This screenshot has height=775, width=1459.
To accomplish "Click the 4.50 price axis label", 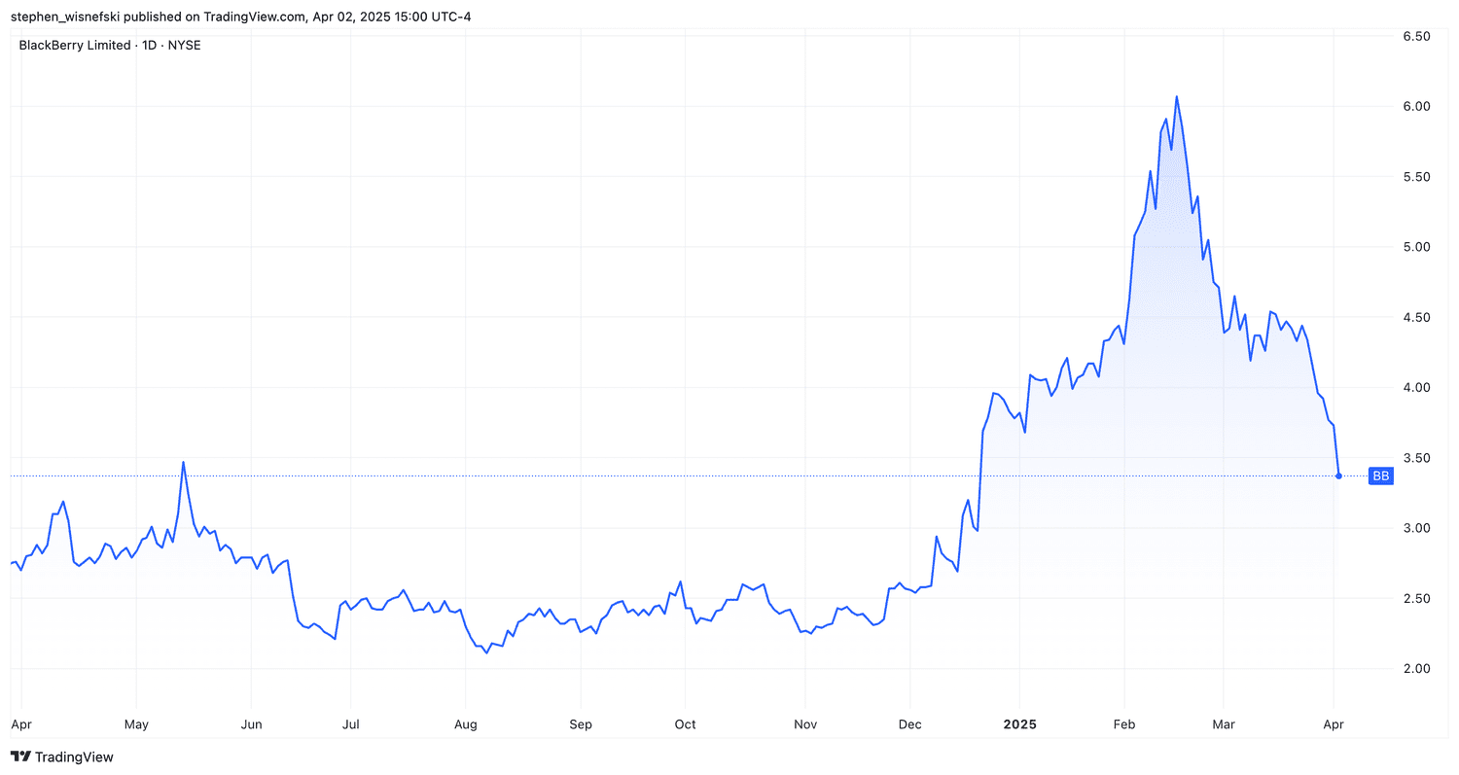I will pos(1416,317).
